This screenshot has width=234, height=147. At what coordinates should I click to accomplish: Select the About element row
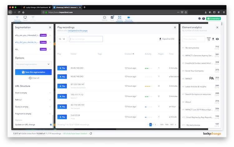coord(200,102)
